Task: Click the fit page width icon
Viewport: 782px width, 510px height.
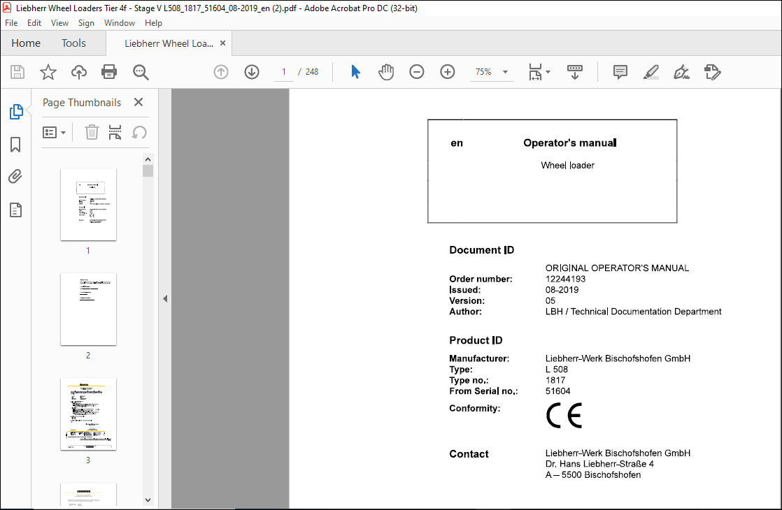Action: (x=535, y=72)
